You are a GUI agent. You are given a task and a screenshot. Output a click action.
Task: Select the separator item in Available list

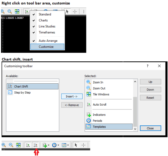pyautogui.click(x=33, y=81)
